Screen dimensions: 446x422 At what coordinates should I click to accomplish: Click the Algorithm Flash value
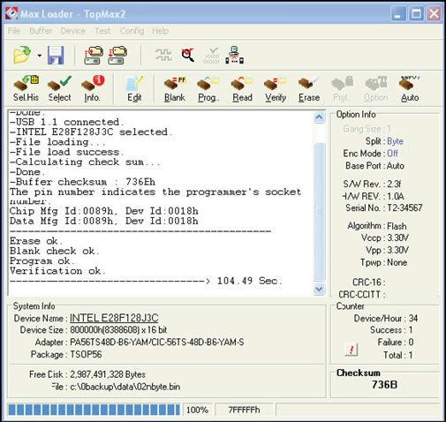tap(397, 226)
